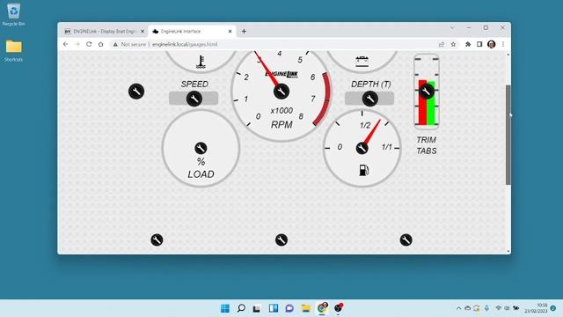
Task: Click the scrollbar down arrow
Action: pos(508,251)
